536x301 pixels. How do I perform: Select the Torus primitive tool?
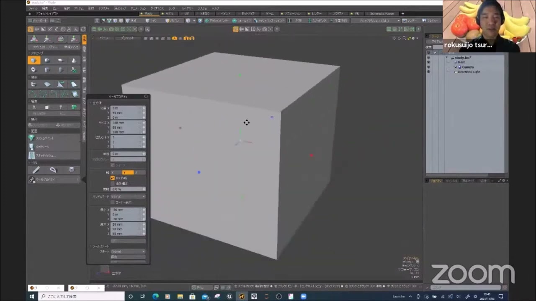34,69
